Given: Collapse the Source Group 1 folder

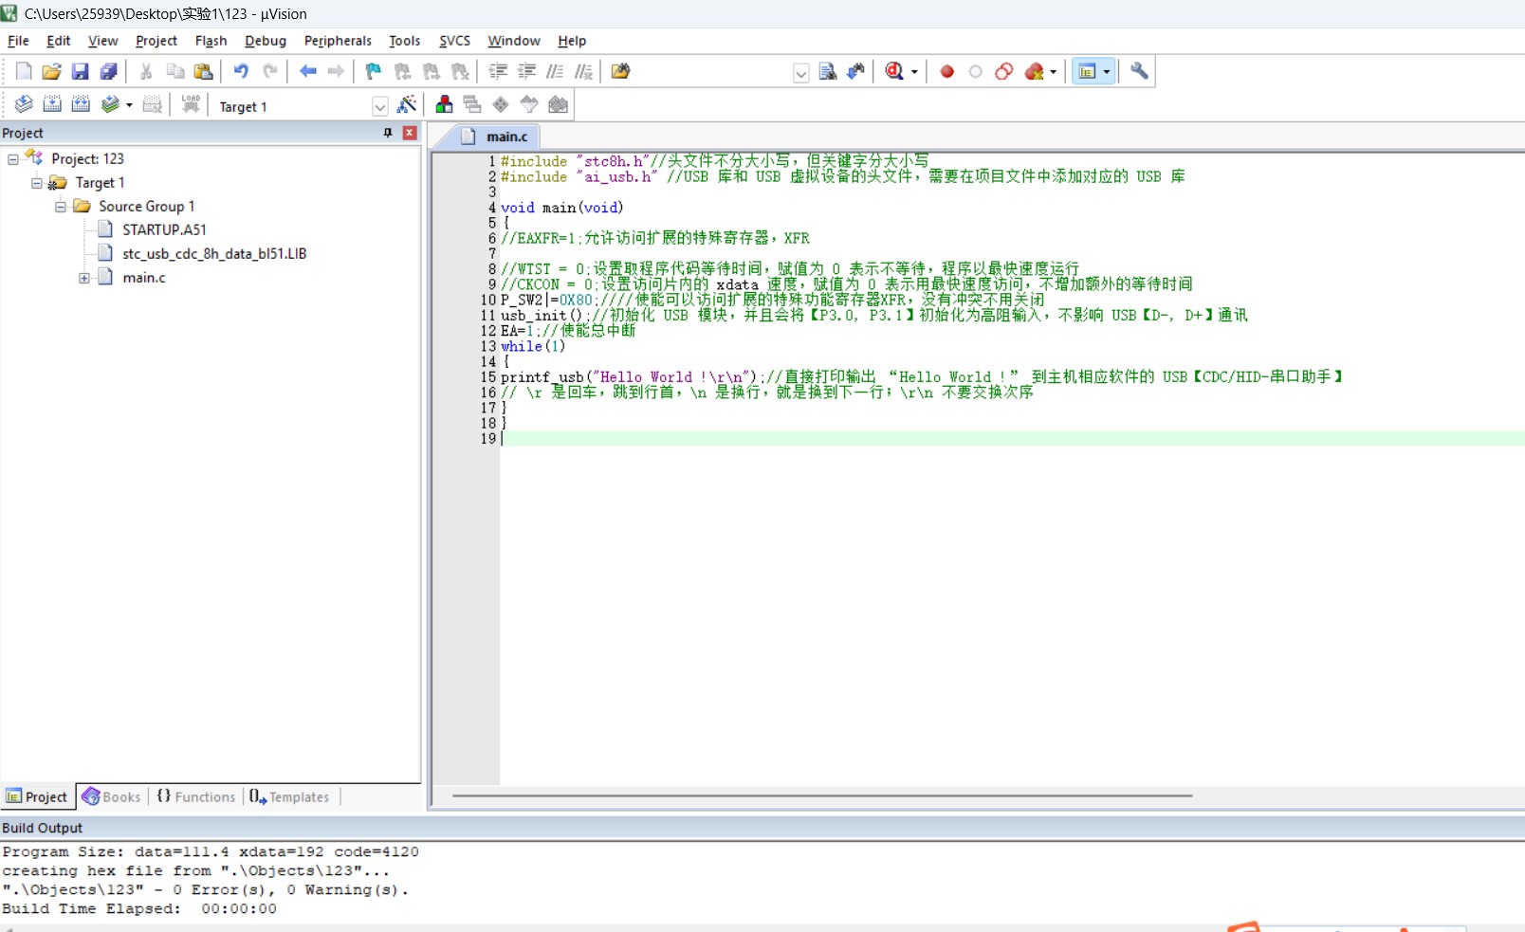Looking at the screenshot, I should click(61, 207).
